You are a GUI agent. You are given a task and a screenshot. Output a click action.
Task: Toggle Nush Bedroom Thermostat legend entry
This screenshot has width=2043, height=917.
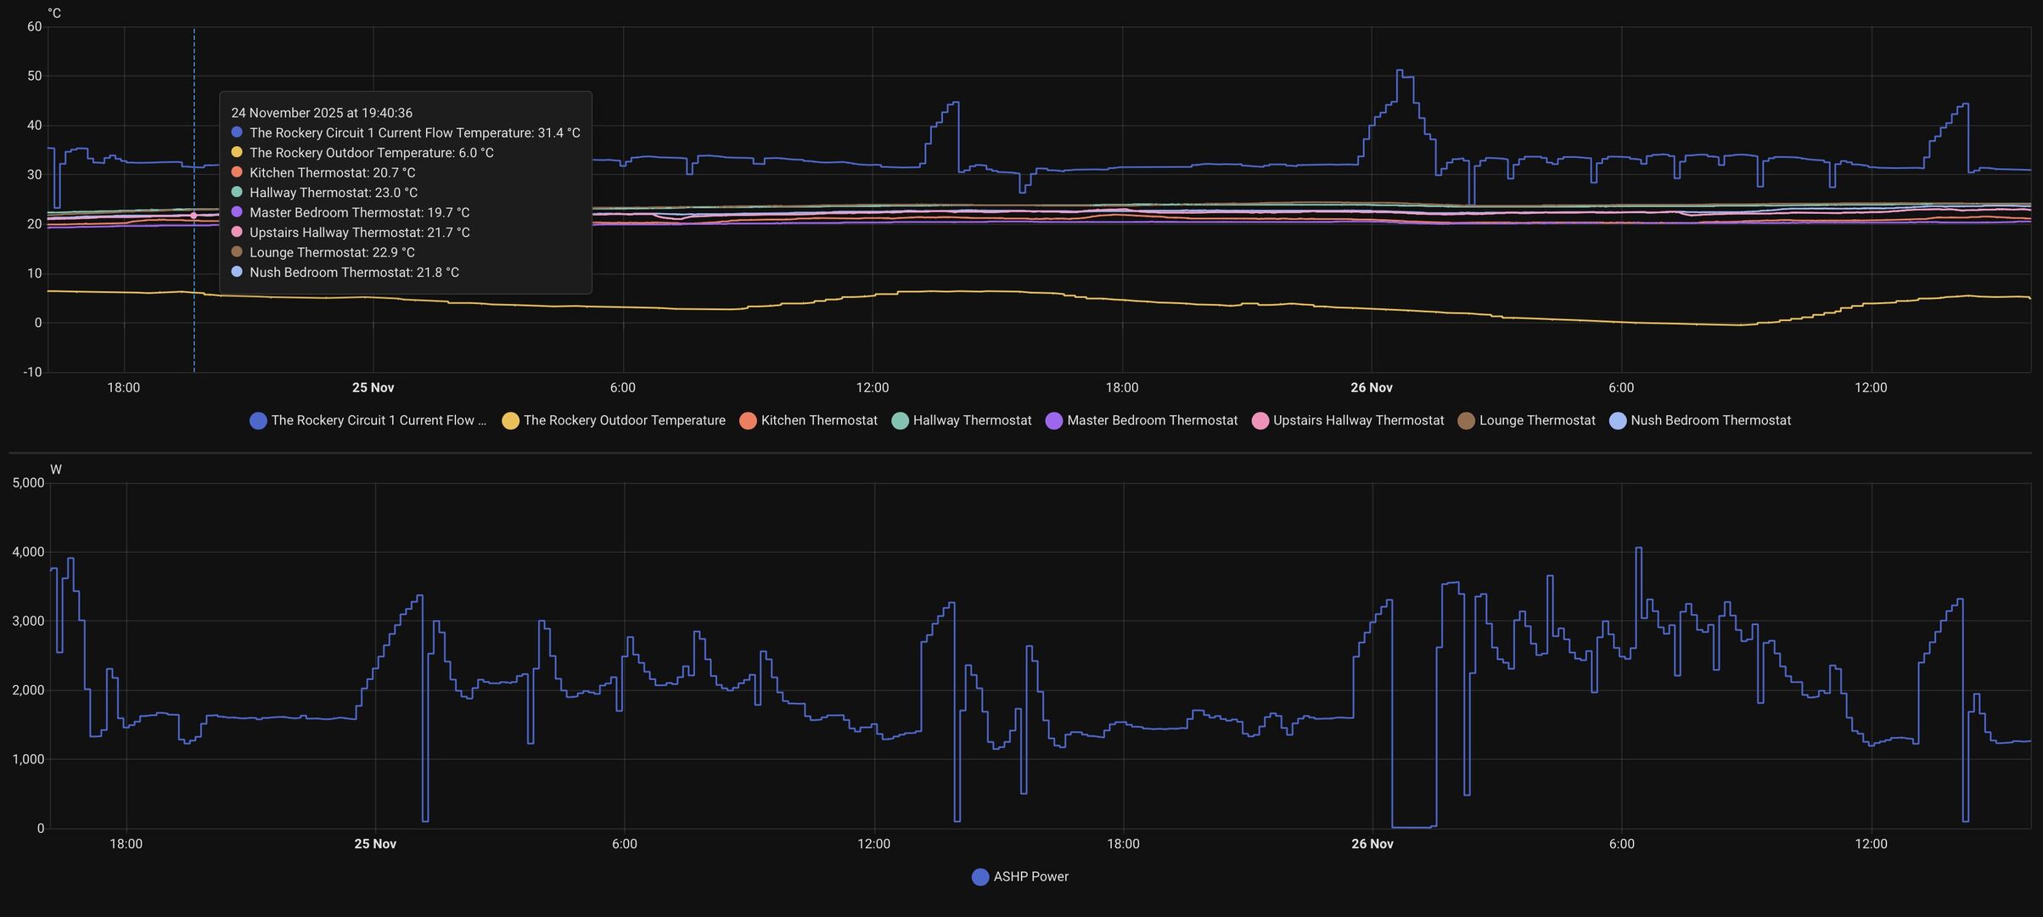click(x=1617, y=421)
